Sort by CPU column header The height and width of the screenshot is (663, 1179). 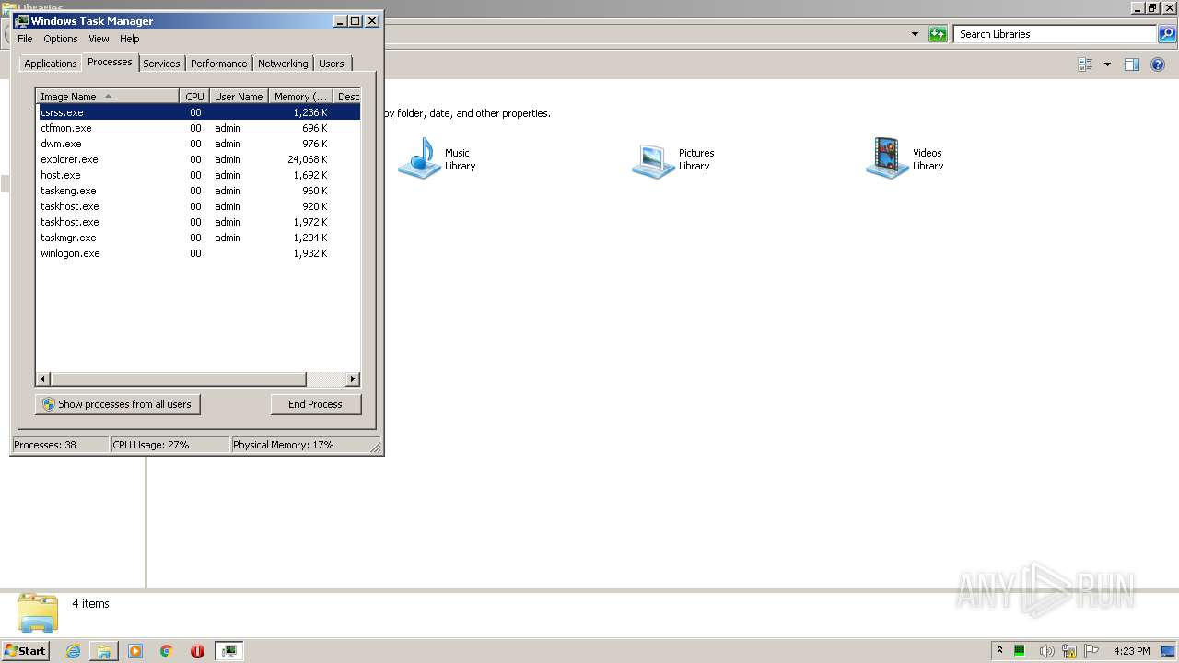[x=194, y=96]
